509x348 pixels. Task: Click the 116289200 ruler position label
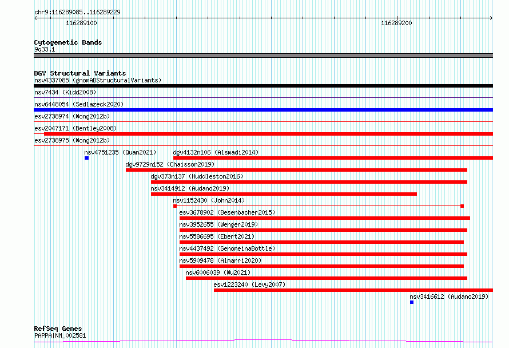pos(396,23)
